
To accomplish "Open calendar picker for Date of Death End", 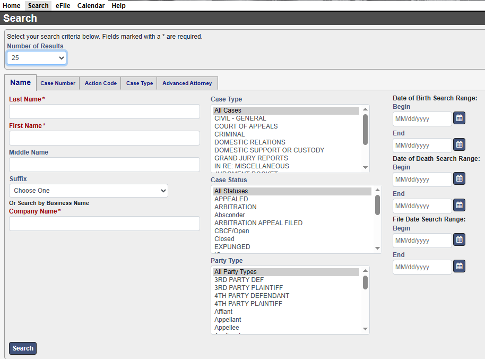I will (x=459, y=205).
